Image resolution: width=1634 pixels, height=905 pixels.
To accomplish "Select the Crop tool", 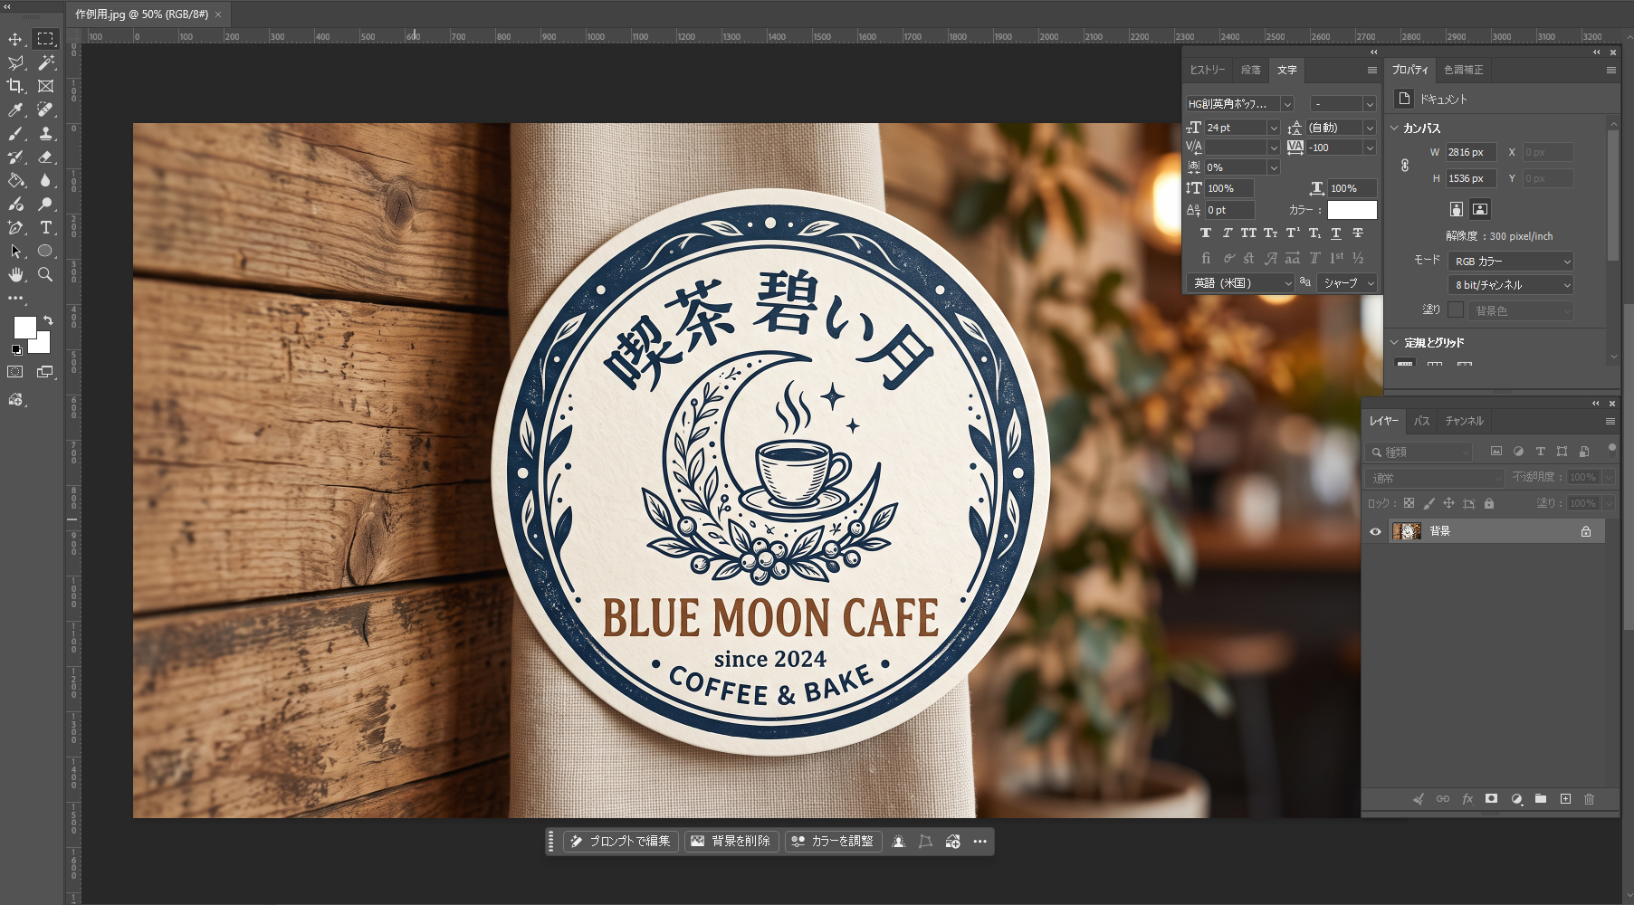I will point(15,86).
